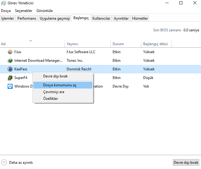The image size is (201, 169).
Task: Choose Çevrimiçi ara from context menu
Action: click(x=54, y=92)
